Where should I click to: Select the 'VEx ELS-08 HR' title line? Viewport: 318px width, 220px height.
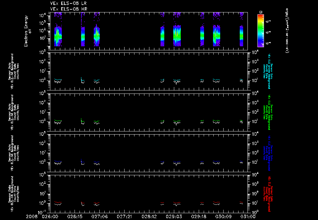coord(69,9)
